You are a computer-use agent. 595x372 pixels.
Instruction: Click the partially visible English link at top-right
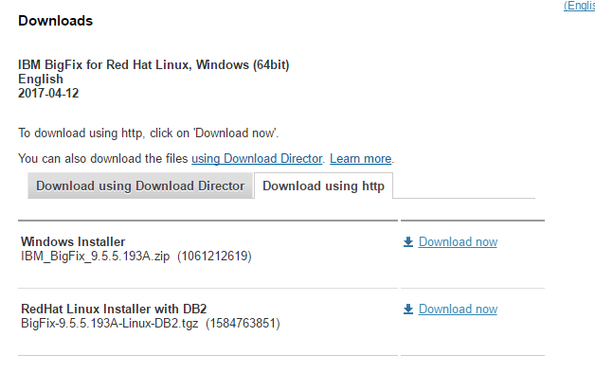(x=580, y=6)
